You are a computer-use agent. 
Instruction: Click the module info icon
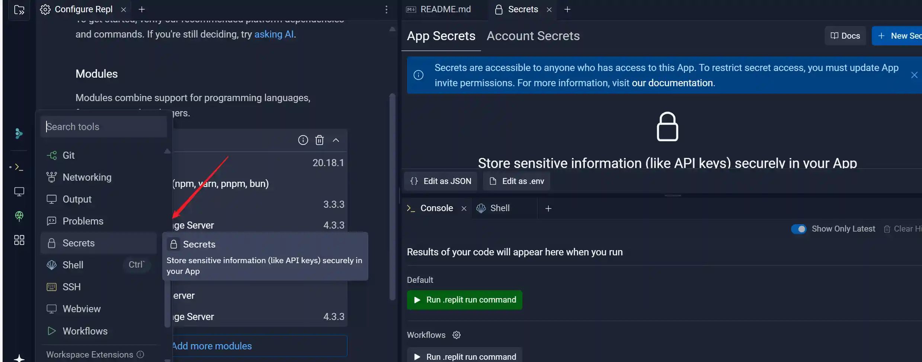(303, 140)
